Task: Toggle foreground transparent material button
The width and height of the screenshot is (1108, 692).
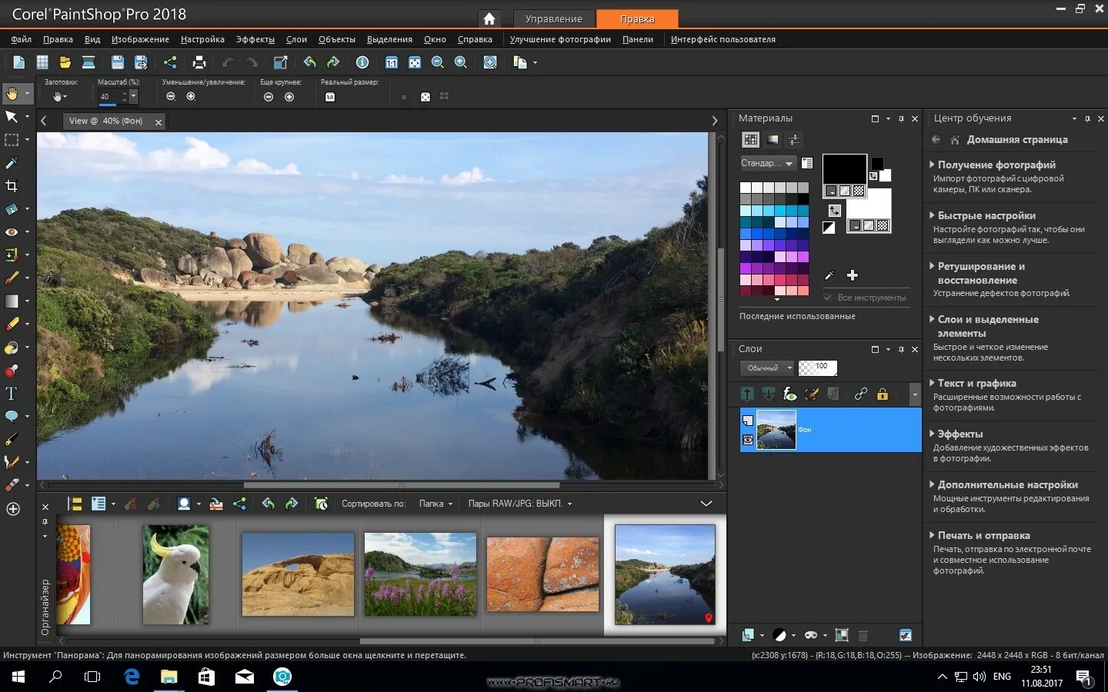Action: [859, 191]
